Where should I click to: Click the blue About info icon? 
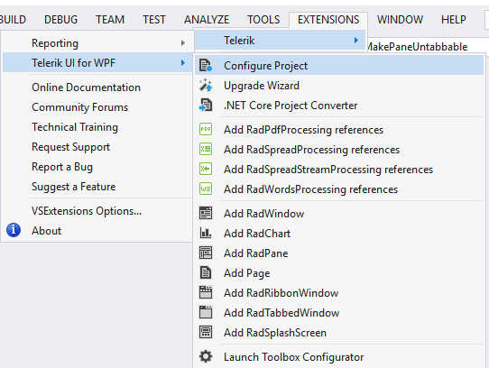(x=14, y=230)
